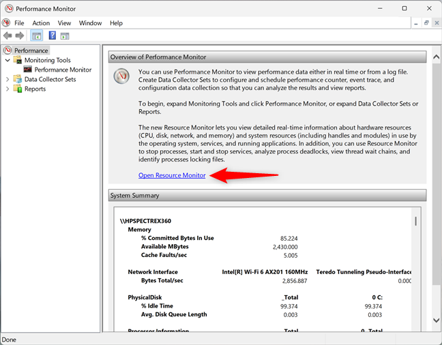Click % Idle Time row label
This screenshot has width=442, height=345.
157,306
